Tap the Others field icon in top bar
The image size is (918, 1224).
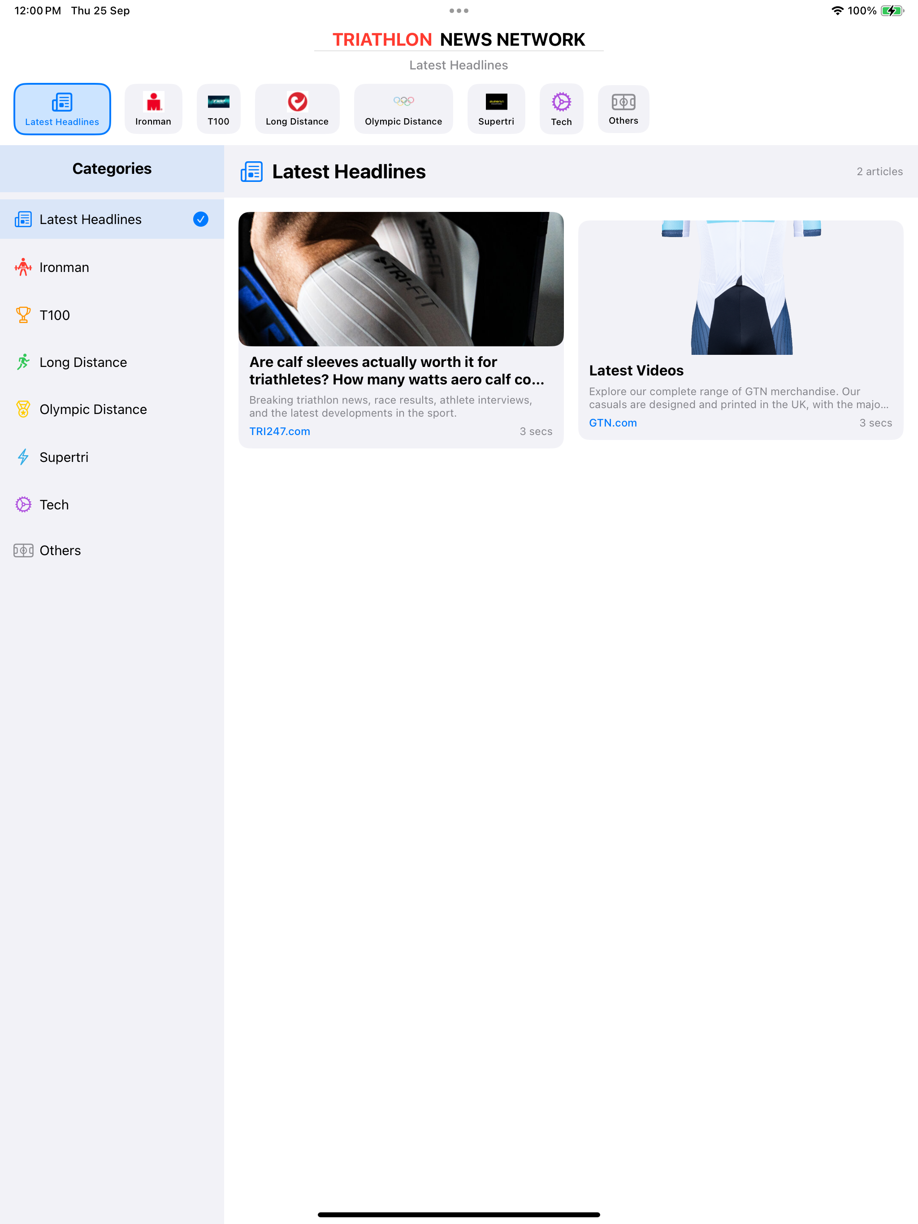point(624,102)
